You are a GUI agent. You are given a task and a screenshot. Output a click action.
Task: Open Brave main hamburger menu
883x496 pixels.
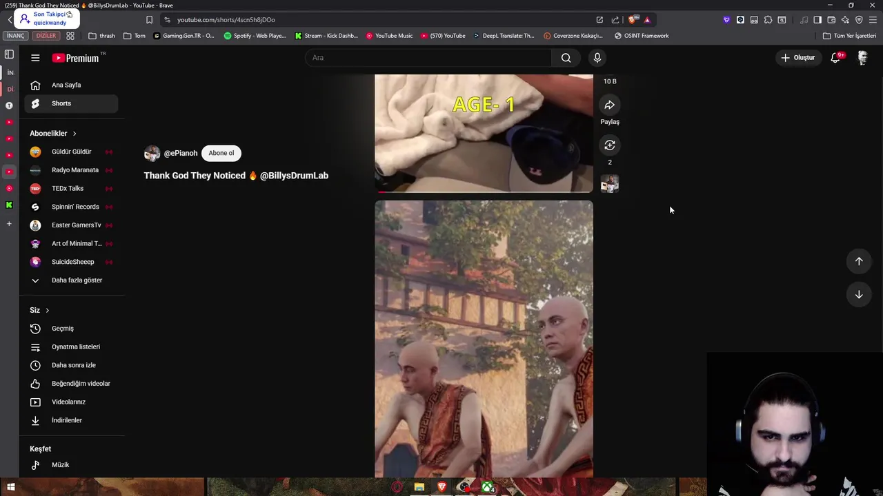(x=873, y=20)
